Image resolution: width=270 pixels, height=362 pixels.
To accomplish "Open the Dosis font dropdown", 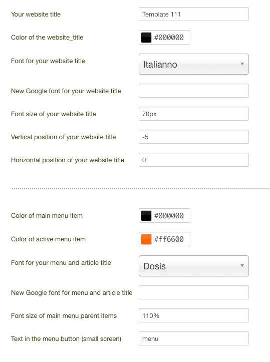I will tap(193, 266).
